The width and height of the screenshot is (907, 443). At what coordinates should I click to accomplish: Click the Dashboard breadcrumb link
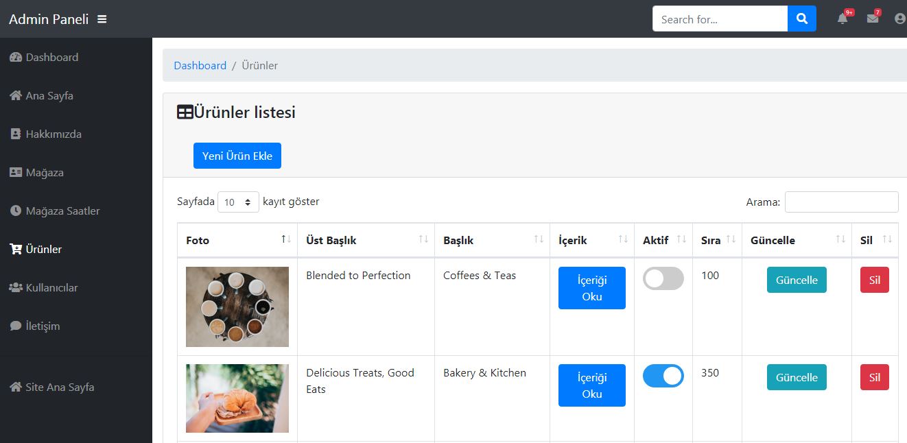click(x=200, y=66)
